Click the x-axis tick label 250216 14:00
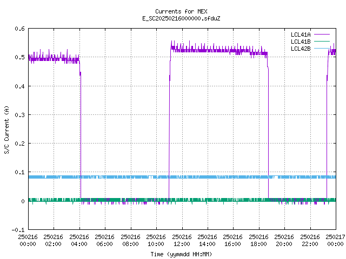This screenshot has height=259, width=346. pos(207,240)
